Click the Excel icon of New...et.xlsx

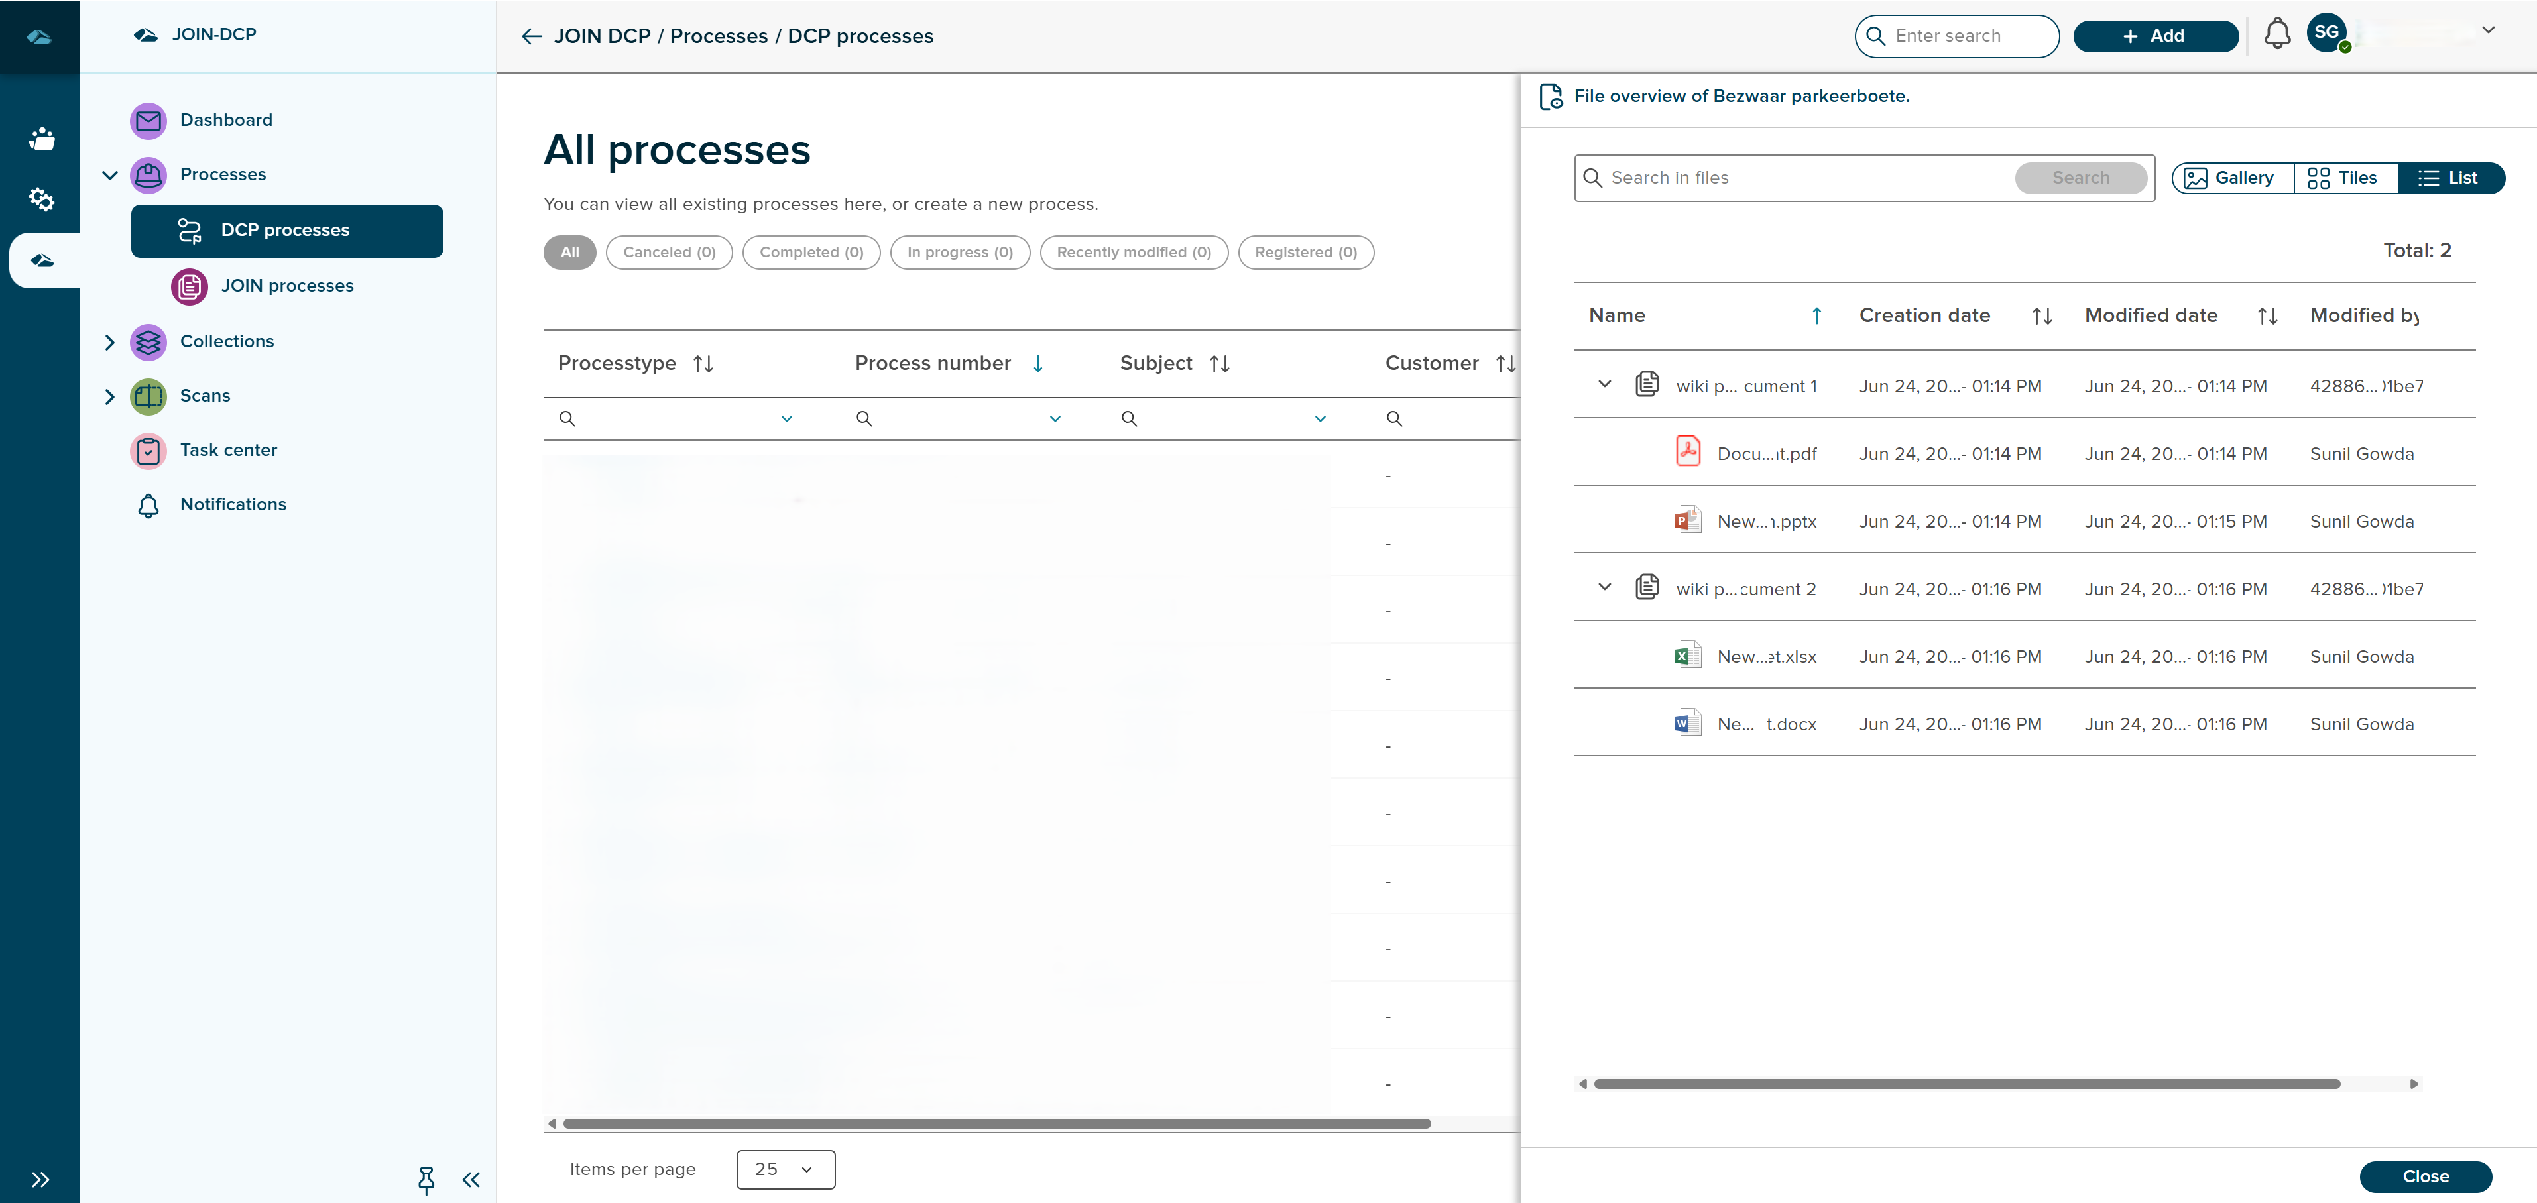pyautogui.click(x=1688, y=655)
